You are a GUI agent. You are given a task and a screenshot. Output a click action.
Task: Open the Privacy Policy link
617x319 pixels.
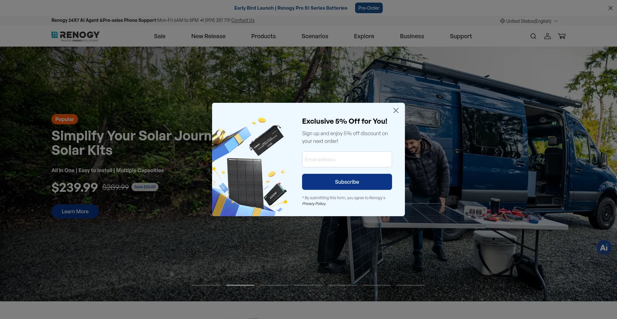pos(314,204)
